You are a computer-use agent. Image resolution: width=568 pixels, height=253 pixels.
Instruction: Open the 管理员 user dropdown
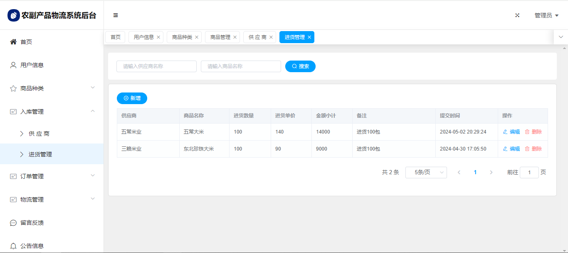coord(546,15)
